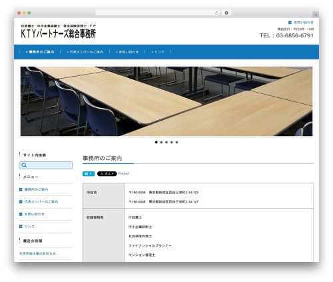Click the 在籍資格者 table header cell

pyautogui.click(x=103, y=235)
